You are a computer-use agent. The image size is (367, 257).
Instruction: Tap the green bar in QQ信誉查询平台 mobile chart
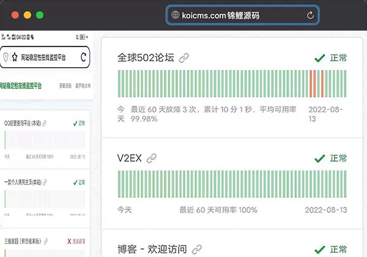[5, 140]
